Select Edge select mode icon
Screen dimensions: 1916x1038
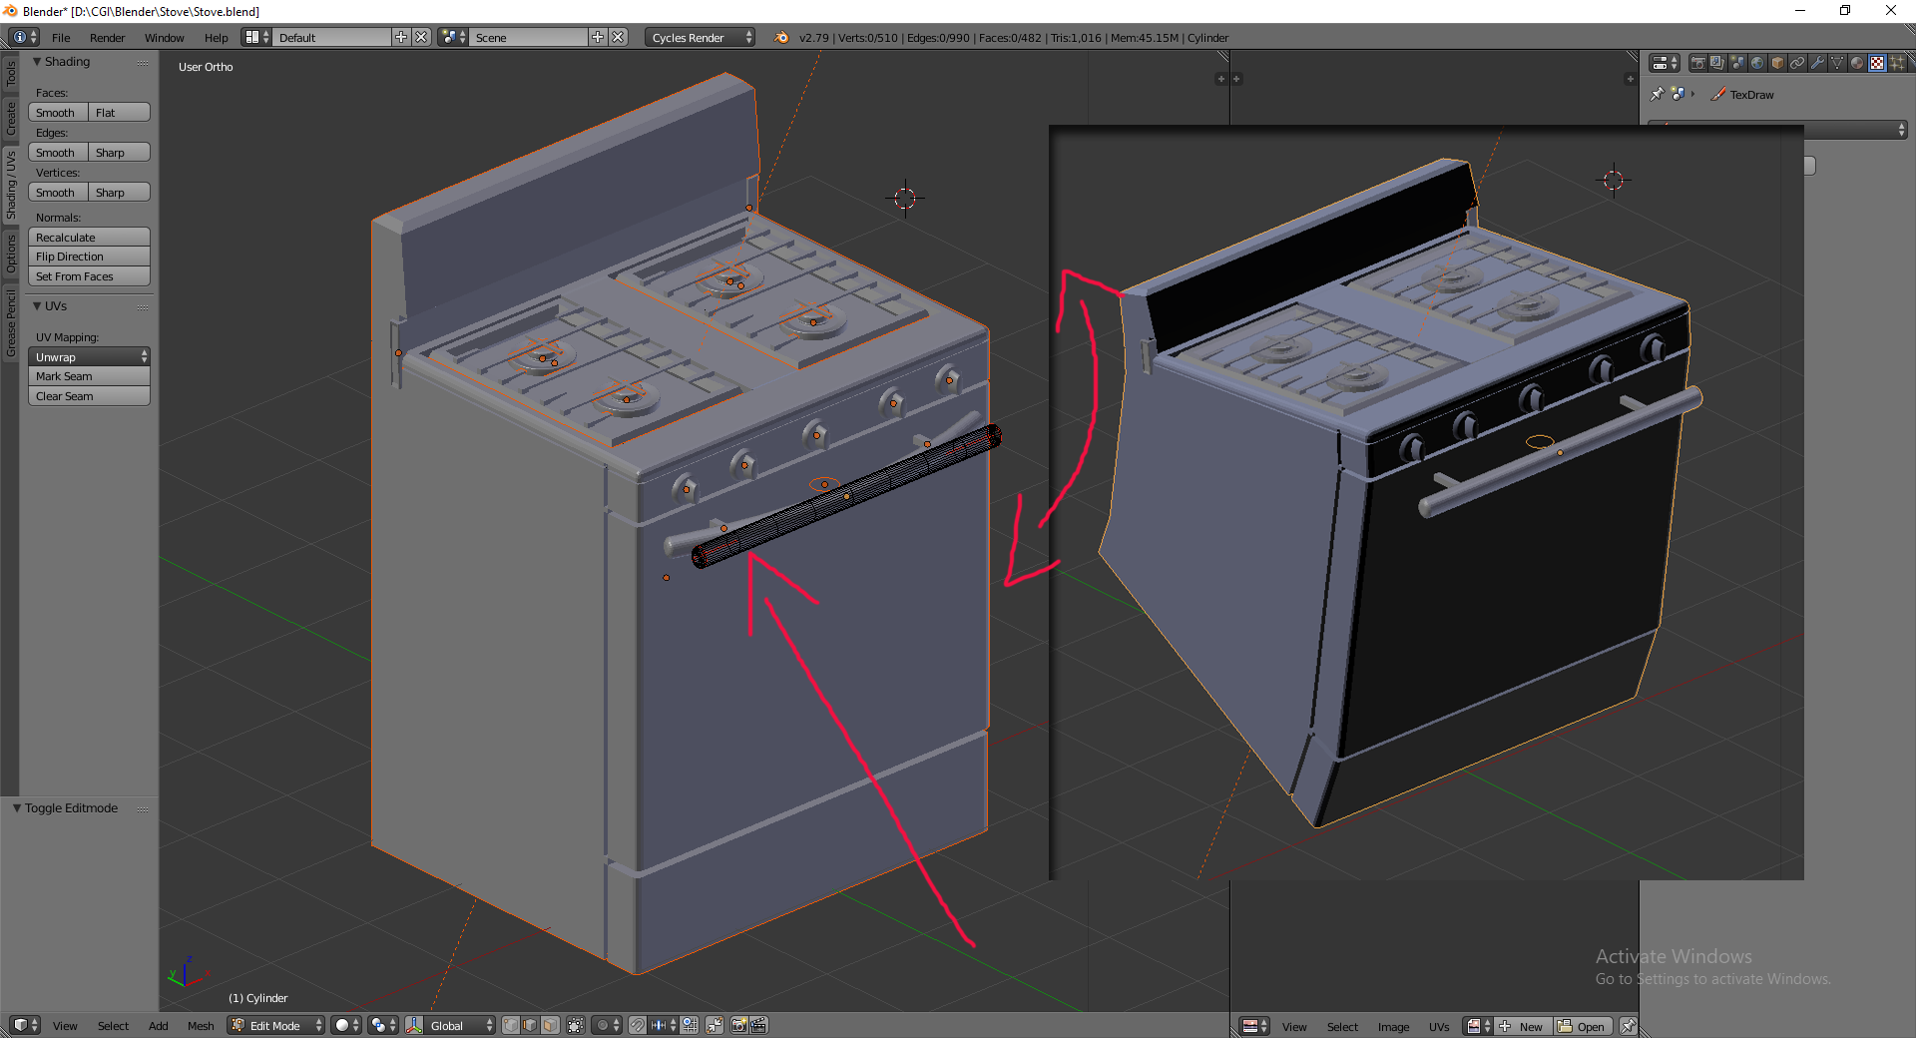(x=530, y=1025)
